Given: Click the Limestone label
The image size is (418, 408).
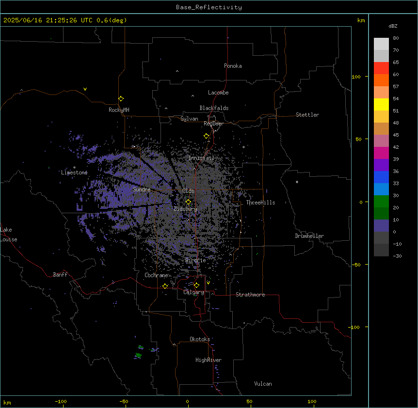Looking at the screenshot, I should tap(74, 173).
